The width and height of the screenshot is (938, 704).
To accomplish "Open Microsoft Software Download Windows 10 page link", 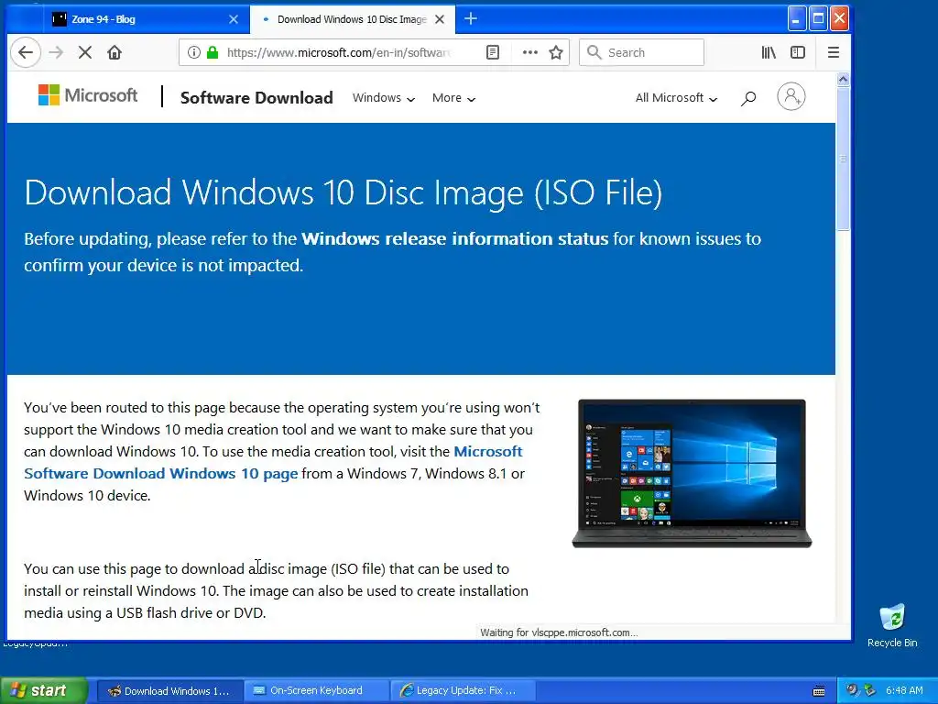I will pos(273,462).
